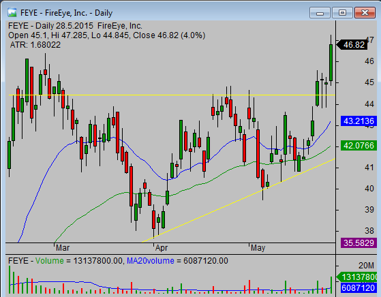The width and height of the screenshot is (381, 297).
Task: Click the purple 35.5829 value tag
Action: click(359, 243)
